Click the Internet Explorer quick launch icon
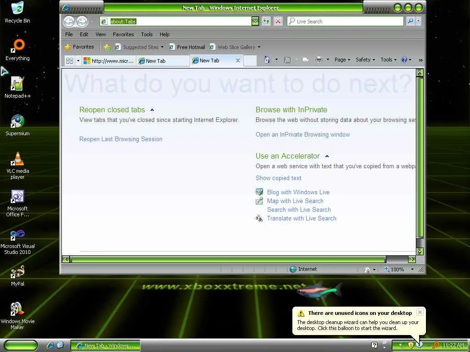Image resolution: width=470 pixels, height=352 pixels. [50, 345]
